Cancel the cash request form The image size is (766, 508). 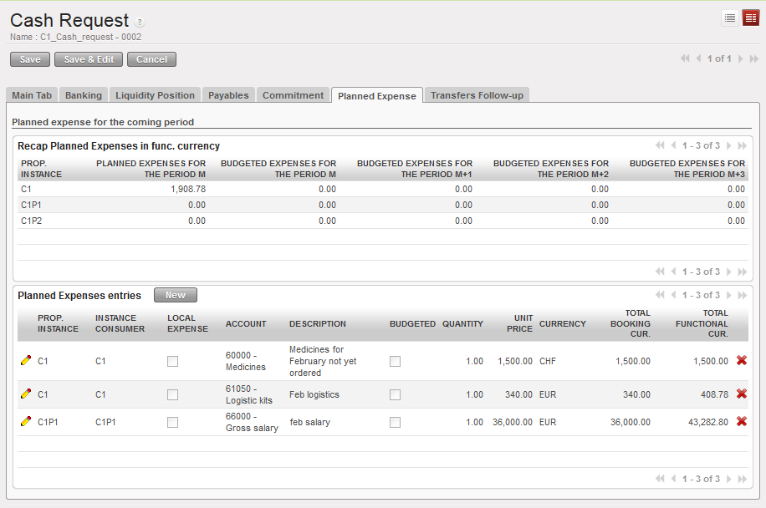(x=151, y=59)
